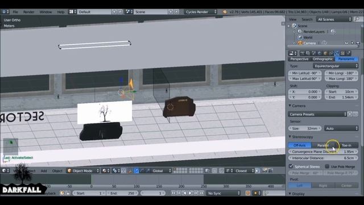Open the Closest snap target dropdown
364x205 pixels.
pyautogui.click(x=244, y=171)
